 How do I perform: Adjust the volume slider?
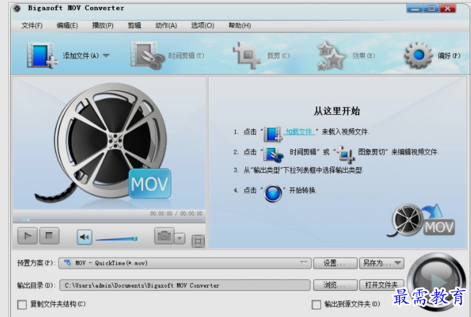pos(116,239)
